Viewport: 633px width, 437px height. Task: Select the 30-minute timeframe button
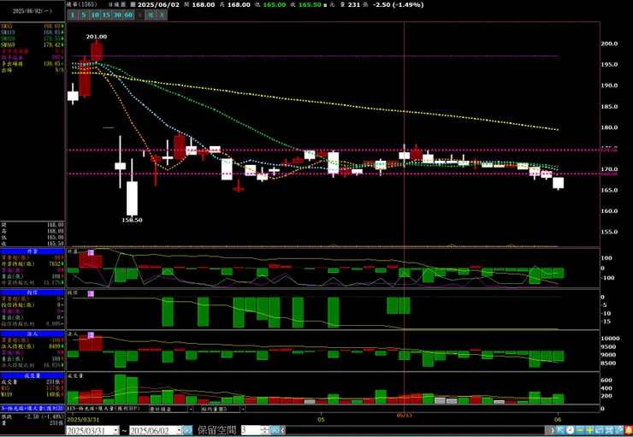[117, 15]
